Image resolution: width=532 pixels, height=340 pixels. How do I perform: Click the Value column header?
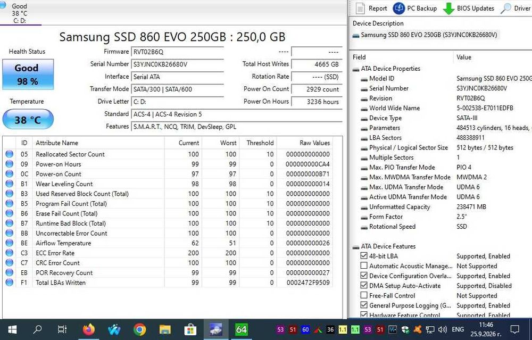(x=493, y=57)
